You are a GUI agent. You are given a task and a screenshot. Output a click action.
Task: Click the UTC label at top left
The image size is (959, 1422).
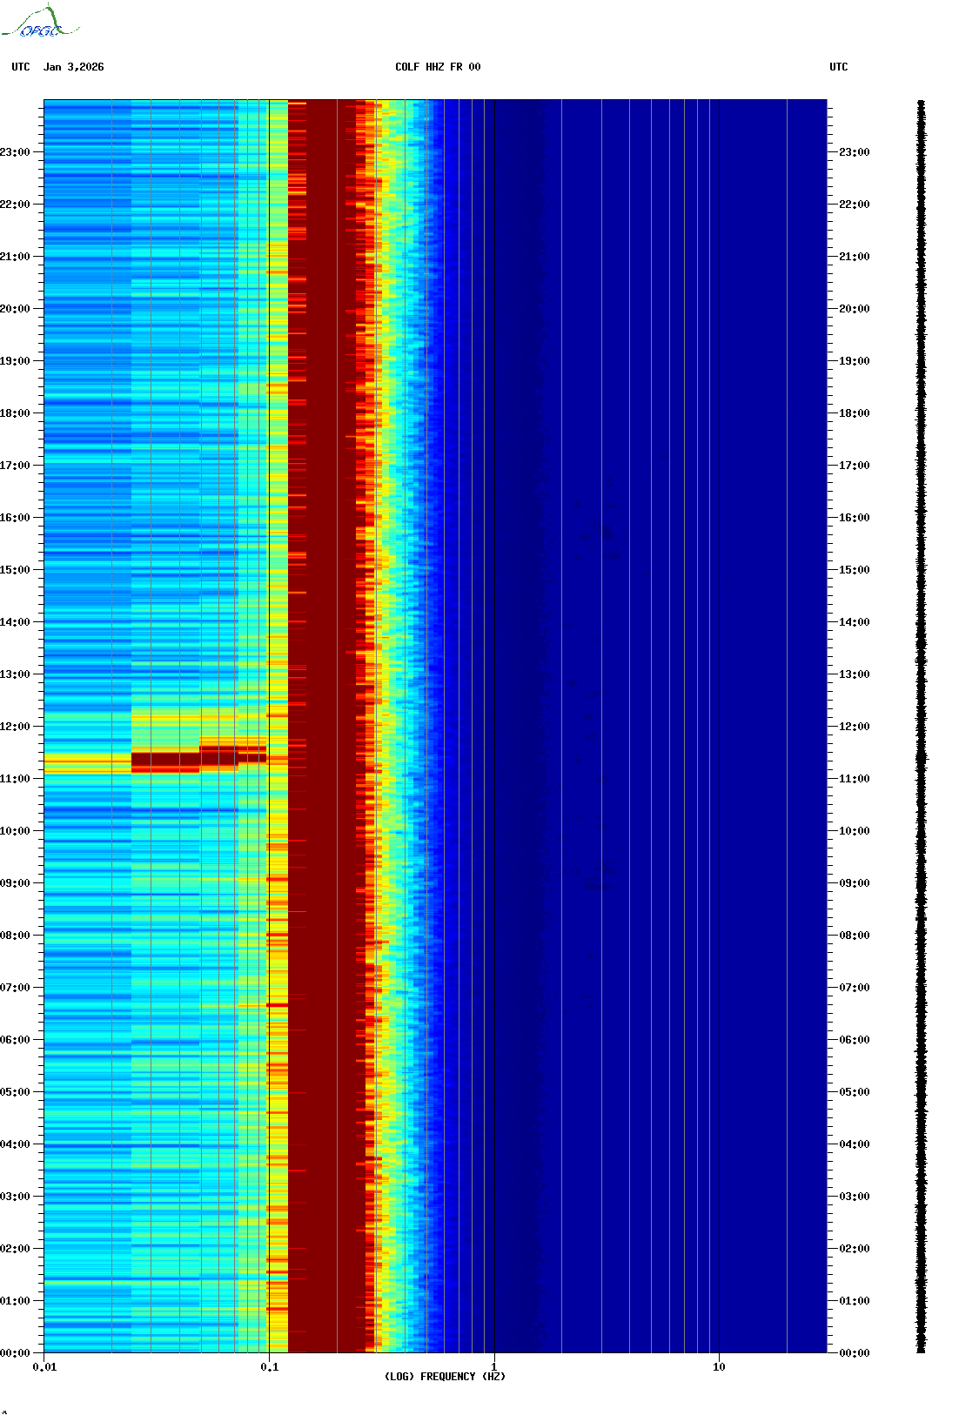(21, 67)
